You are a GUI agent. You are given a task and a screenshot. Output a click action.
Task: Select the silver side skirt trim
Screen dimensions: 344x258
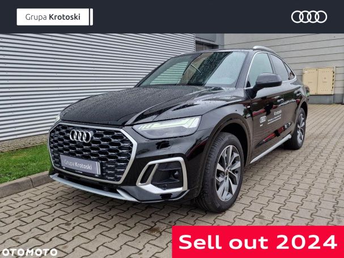271,149
